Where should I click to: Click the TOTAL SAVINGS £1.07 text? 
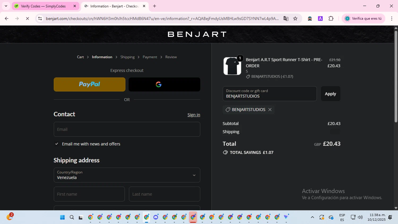252,153
